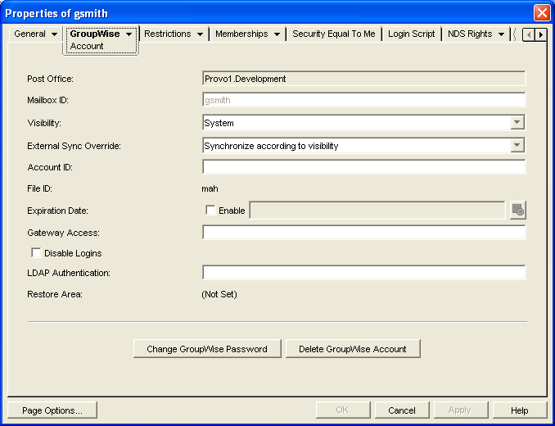Click Delete GroupWise Account button
Screen dimensions: 555x426
point(353,349)
